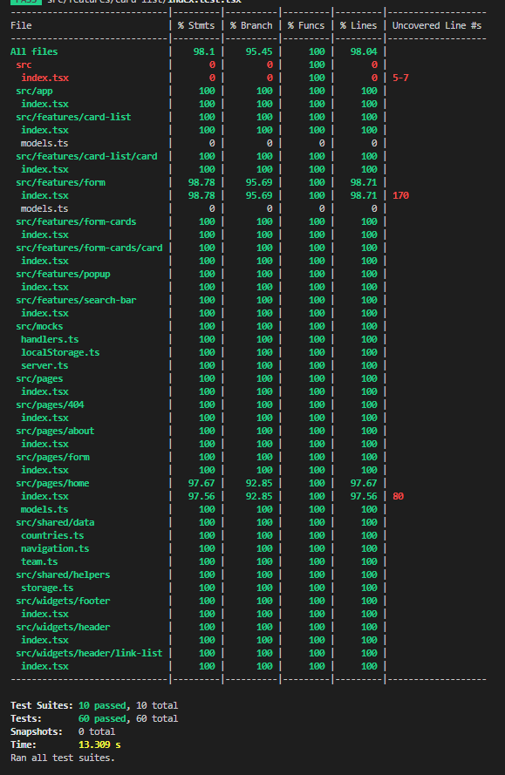Click the 'Time:' summary label
This screenshot has width=505, height=775.
click(x=24, y=744)
